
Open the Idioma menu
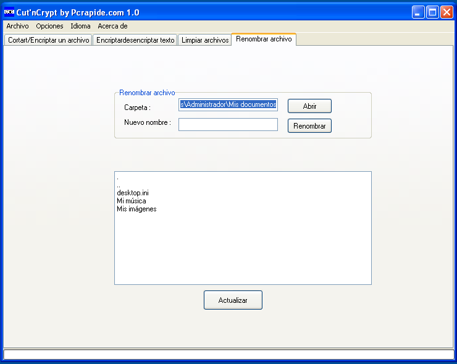(x=80, y=26)
